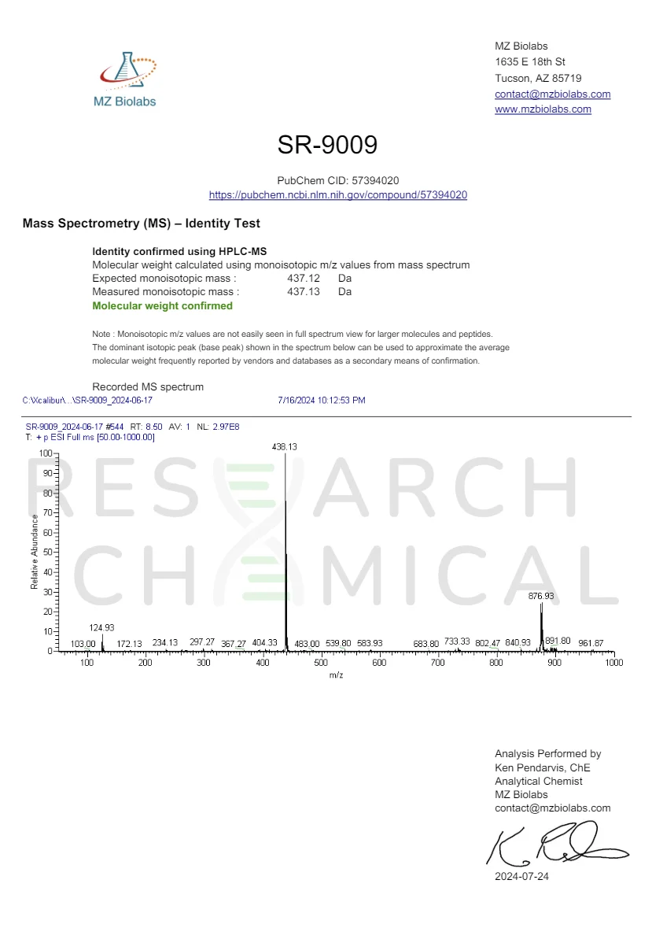Click the timestamp 7/16/2024 10:12:53 PM
The width and height of the screenshot is (652, 928).
(322, 401)
